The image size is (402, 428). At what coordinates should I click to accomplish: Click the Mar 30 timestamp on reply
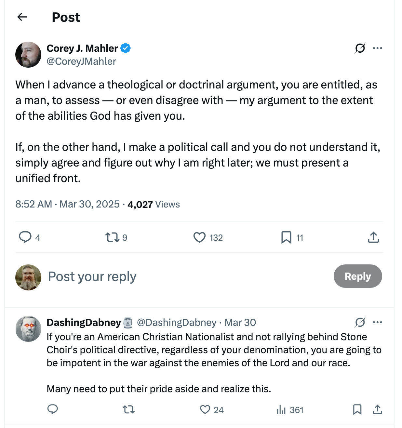[x=240, y=323]
